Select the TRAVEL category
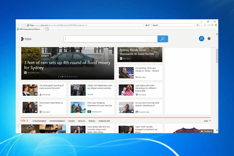Viewport: 234px width, 156px height. [x=92, y=121]
